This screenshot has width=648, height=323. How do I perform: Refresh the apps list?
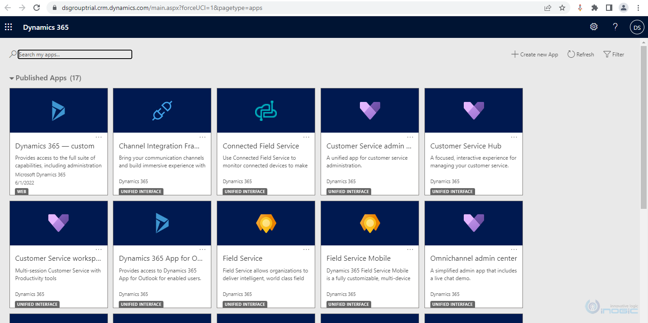pos(581,54)
